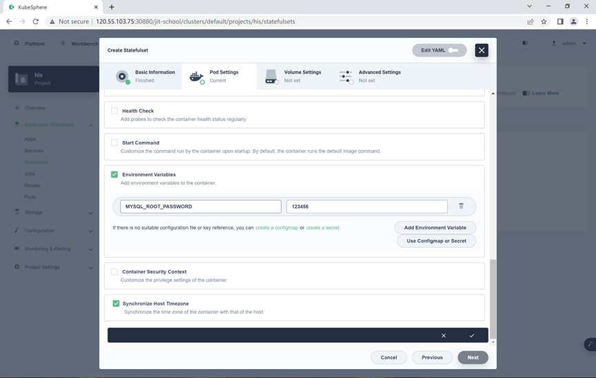Click Use Configmap or Secret button
Viewport: 596px width, 378px height.
point(436,241)
